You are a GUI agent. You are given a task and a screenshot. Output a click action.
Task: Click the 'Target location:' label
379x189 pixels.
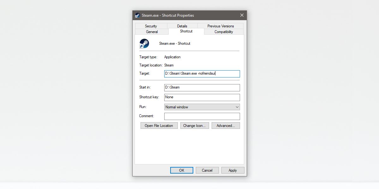tap(151, 65)
